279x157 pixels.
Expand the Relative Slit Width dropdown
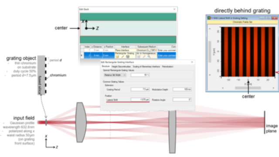pyautogui.click(x=115, y=75)
